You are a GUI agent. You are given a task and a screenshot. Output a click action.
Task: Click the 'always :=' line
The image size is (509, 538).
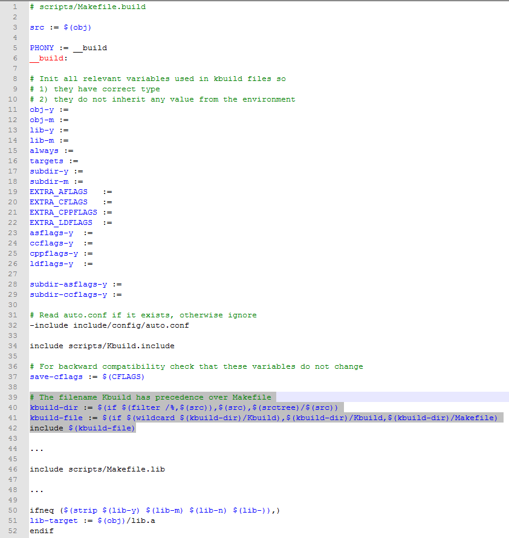(51, 151)
